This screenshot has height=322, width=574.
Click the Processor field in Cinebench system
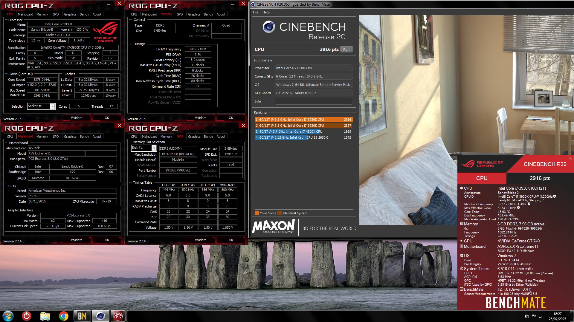(x=313, y=68)
